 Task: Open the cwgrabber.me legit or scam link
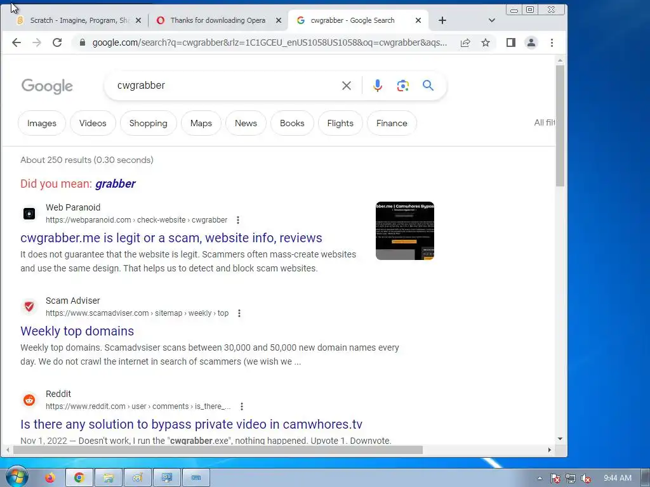point(171,238)
